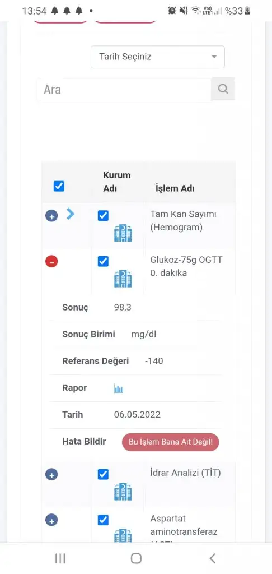272x574 pixels.
Task: Open the Rapor chart icon
Action: pos(118,388)
